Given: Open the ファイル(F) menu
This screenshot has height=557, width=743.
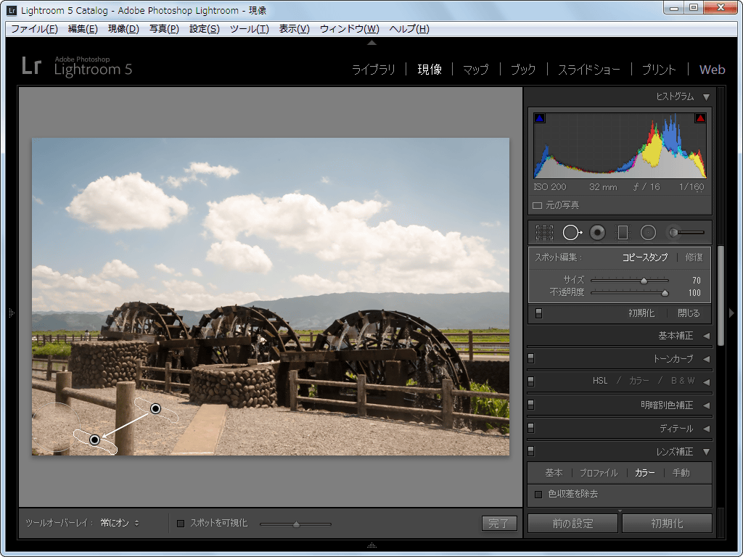Looking at the screenshot, I should tap(34, 29).
